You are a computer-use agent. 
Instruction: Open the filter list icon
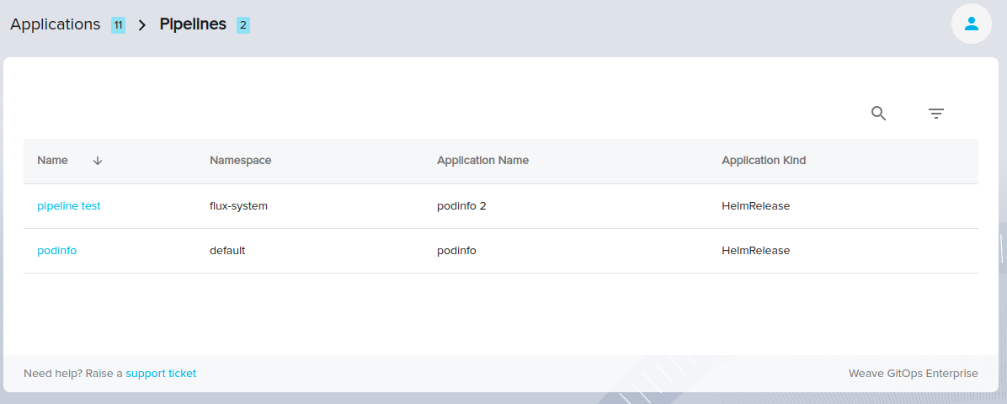tap(935, 114)
